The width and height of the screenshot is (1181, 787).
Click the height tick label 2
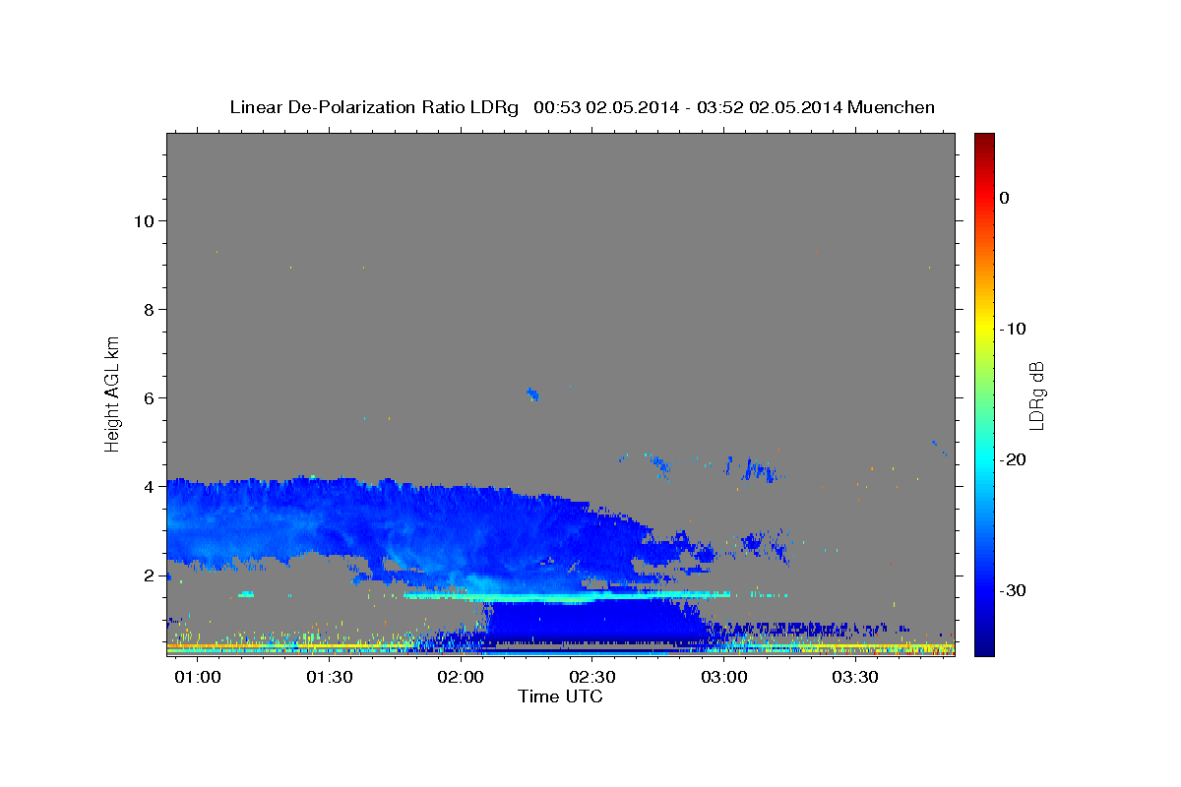(148, 575)
